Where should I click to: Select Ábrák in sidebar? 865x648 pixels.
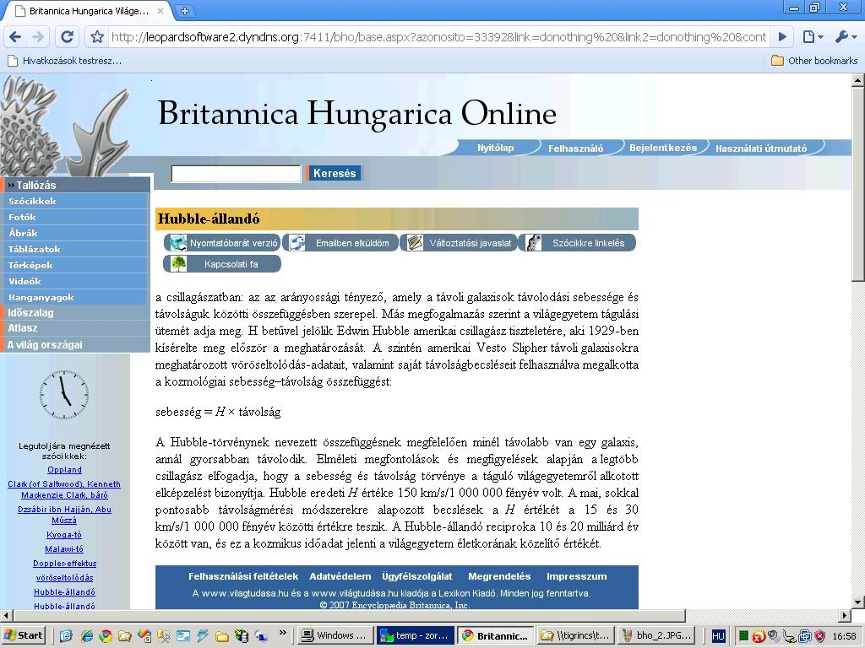click(75, 233)
